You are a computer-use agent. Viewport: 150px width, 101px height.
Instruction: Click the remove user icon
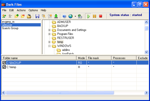pyautogui.click(x=10, y=16)
